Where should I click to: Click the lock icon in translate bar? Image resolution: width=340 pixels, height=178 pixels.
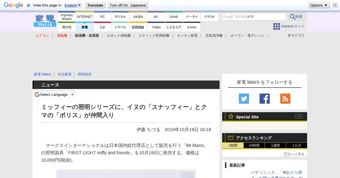point(28,5)
